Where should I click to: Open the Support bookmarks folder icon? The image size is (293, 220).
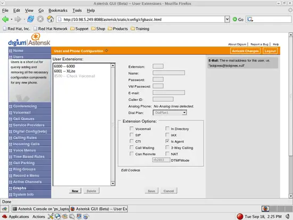coord(72,29)
